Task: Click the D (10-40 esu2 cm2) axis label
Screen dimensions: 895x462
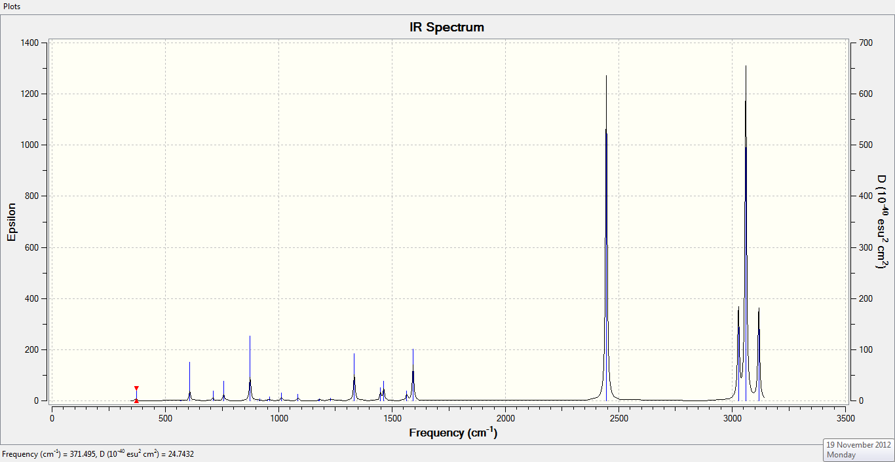Action: tap(883, 222)
